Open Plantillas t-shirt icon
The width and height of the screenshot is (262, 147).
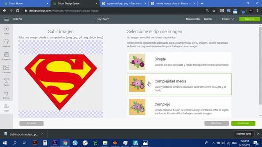click(7, 42)
